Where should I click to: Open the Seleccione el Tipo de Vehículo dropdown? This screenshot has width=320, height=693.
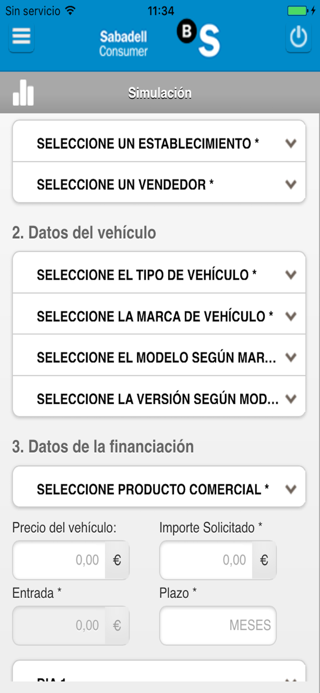tap(160, 274)
